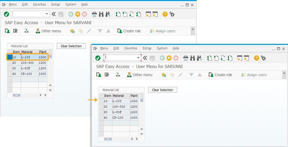Click Help question mark in front window
The width and height of the screenshot is (288, 147).
256,58
